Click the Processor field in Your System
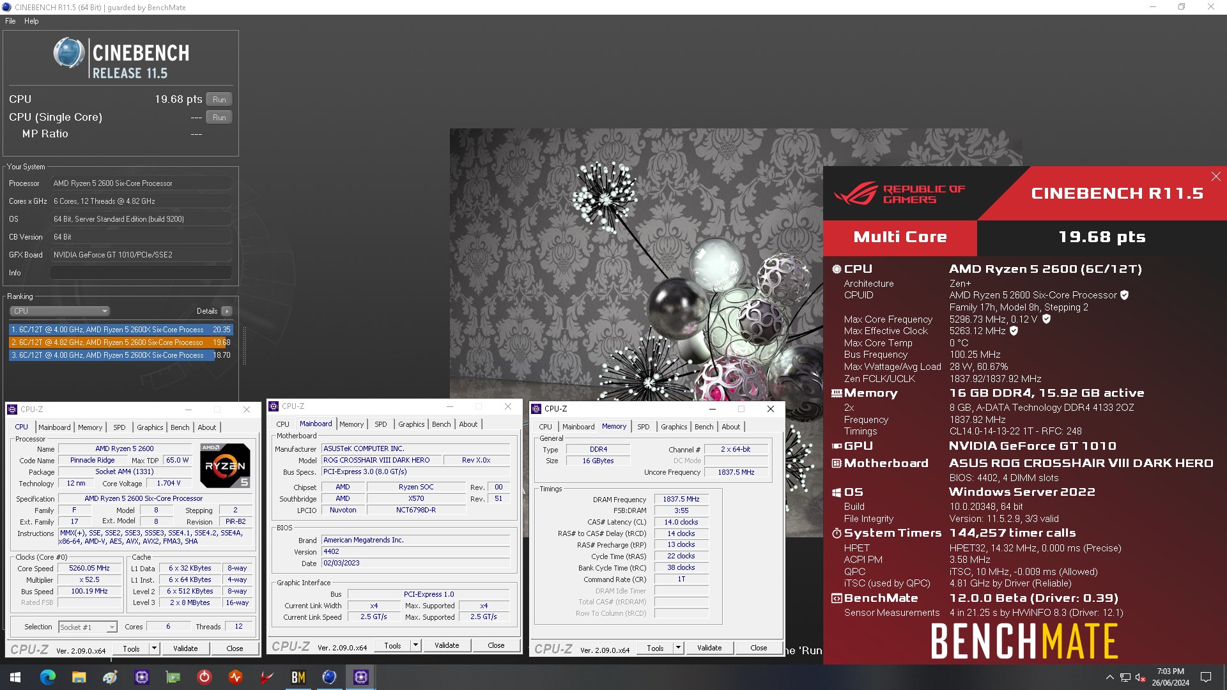 coord(141,183)
